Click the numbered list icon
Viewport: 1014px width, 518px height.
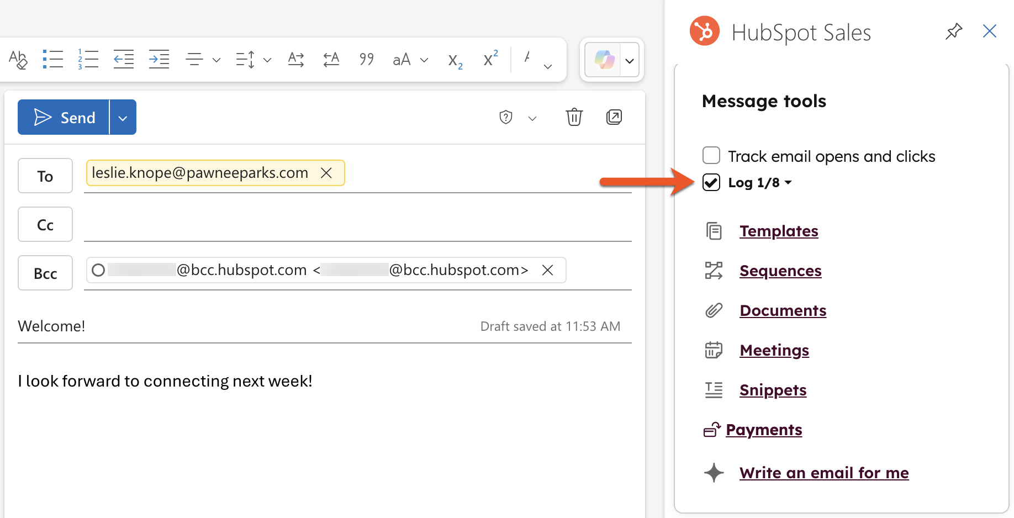pyautogui.click(x=88, y=59)
